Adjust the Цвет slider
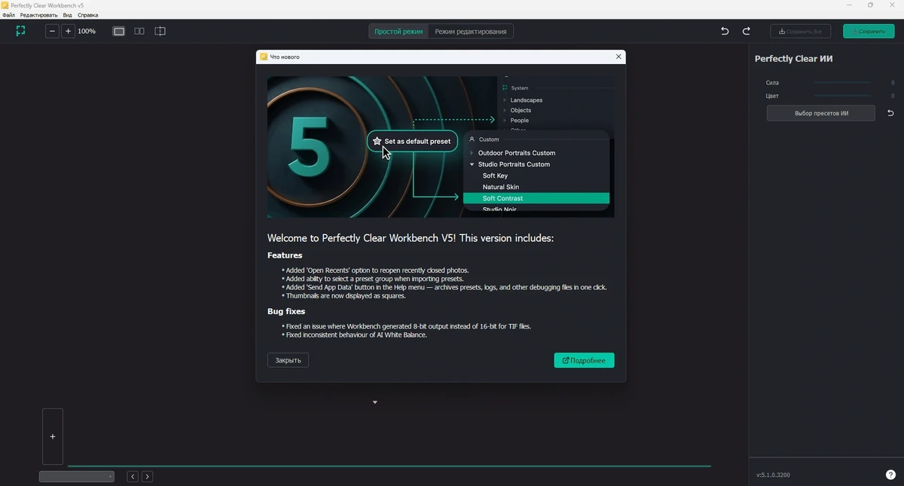Screen dimensions: 904x486 [x=842, y=96]
